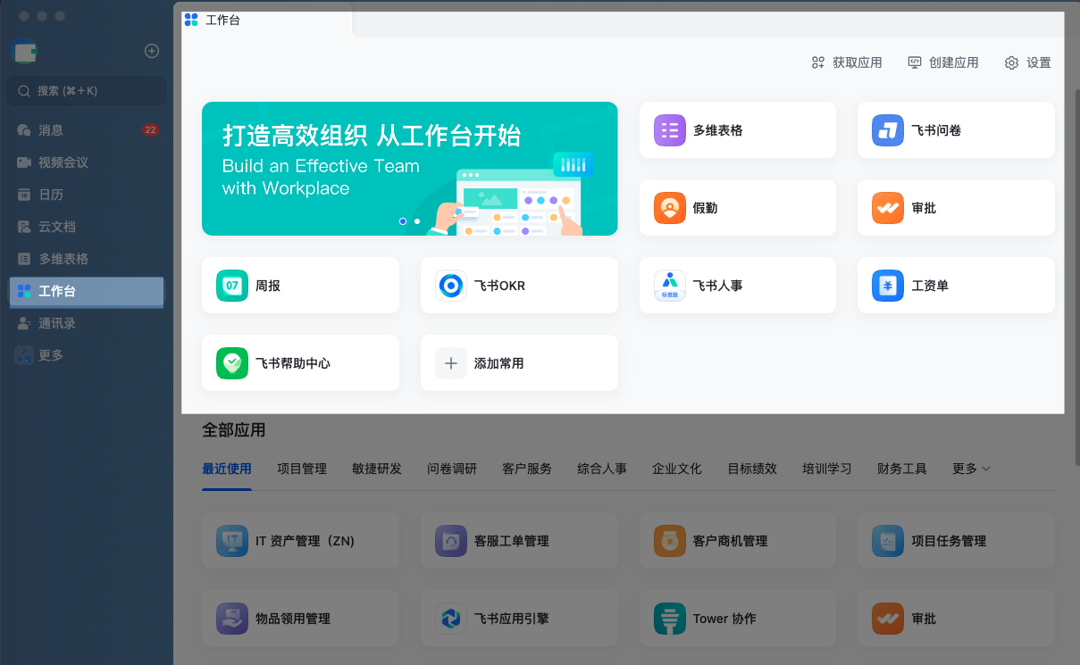Switch to the 项目管理 tab
The width and height of the screenshot is (1080, 665).
[x=302, y=469]
